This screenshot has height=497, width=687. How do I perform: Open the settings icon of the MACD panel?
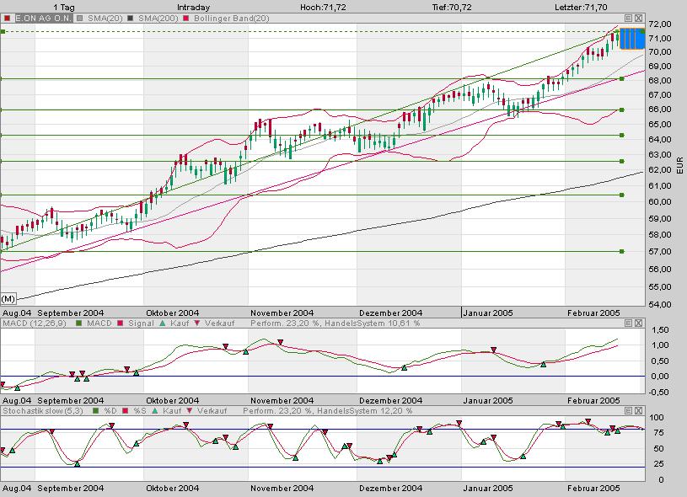pos(628,323)
